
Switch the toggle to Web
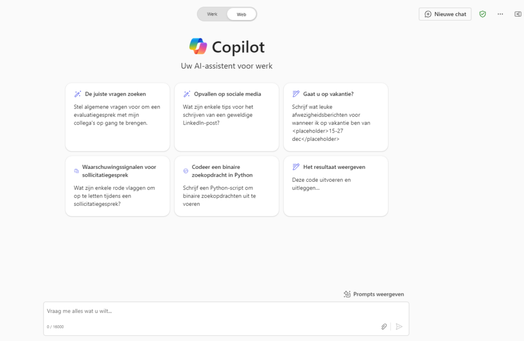(242, 14)
